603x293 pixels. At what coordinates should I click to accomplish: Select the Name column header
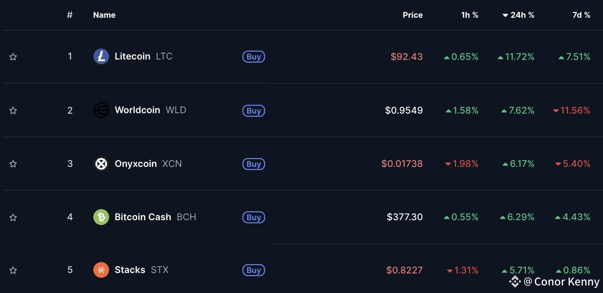click(104, 15)
